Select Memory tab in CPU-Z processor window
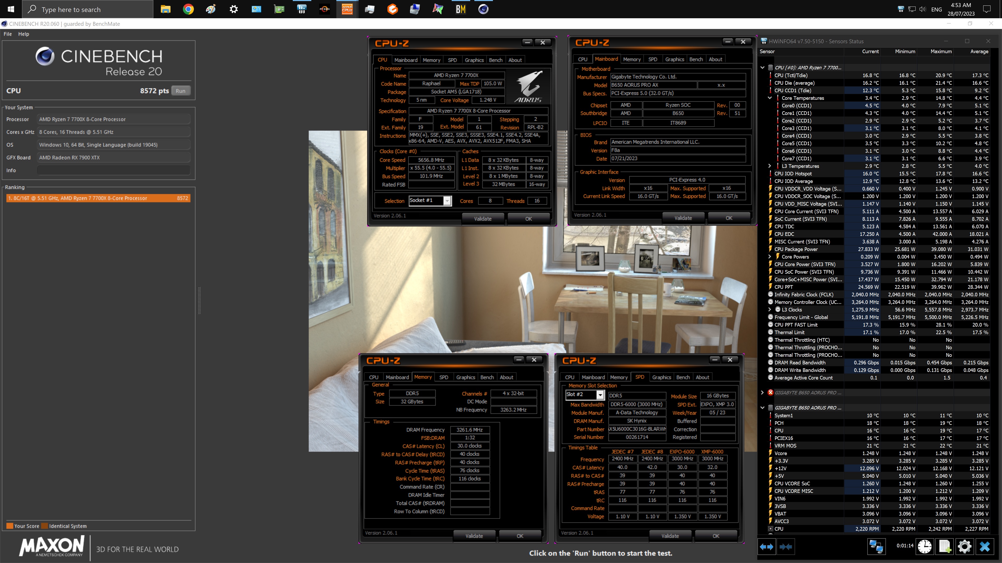This screenshot has width=1002, height=563. click(431, 60)
